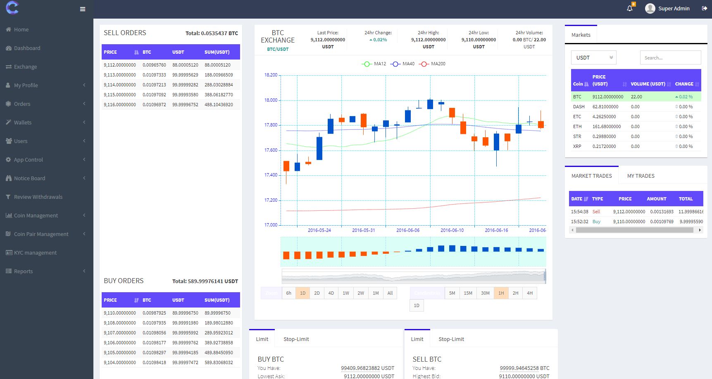Open the notifications bell

click(630, 8)
